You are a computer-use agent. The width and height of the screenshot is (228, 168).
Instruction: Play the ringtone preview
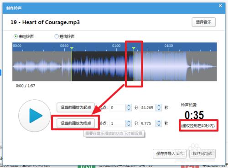pos(35,116)
